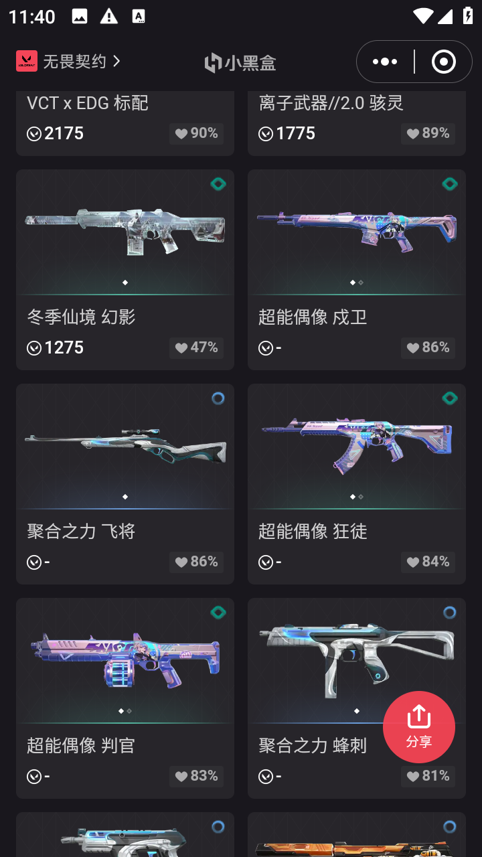The image size is (482, 857).
Task: Select the price icon under 超能偶像 判官
Action: pyautogui.click(x=34, y=777)
